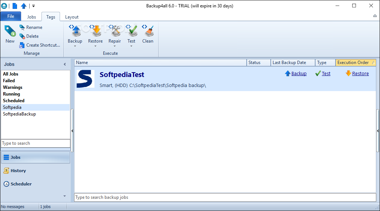Click the Restore link for SoftpediaTest
Screen dimensions: 380x211
tap(360, 73)
